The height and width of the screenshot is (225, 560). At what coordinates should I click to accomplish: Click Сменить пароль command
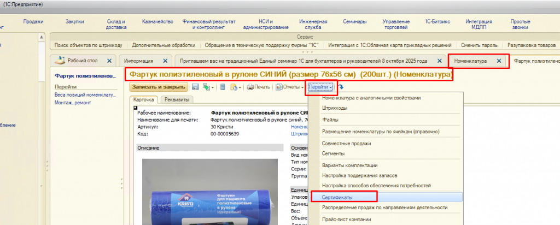pyautogui.click(x=479, y=45)
